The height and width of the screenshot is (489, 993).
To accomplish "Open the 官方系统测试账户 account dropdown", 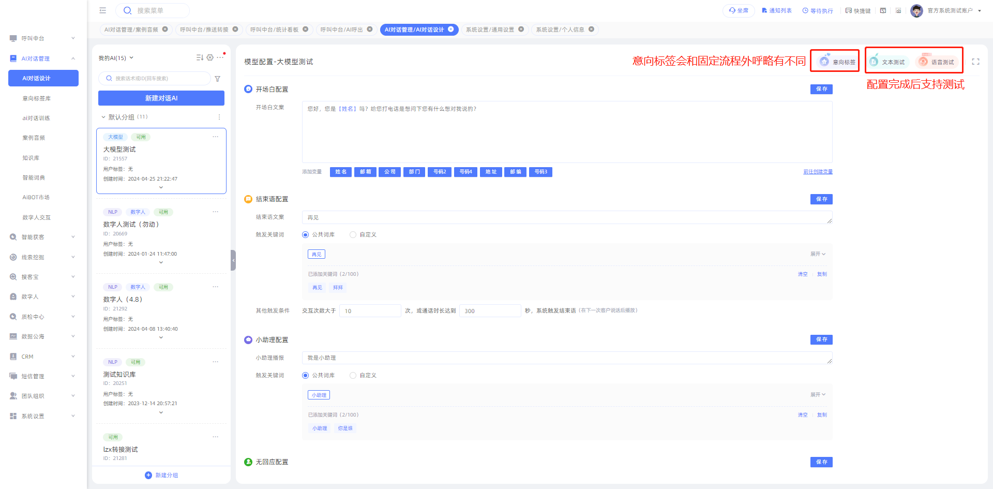I will coord(954,10).
